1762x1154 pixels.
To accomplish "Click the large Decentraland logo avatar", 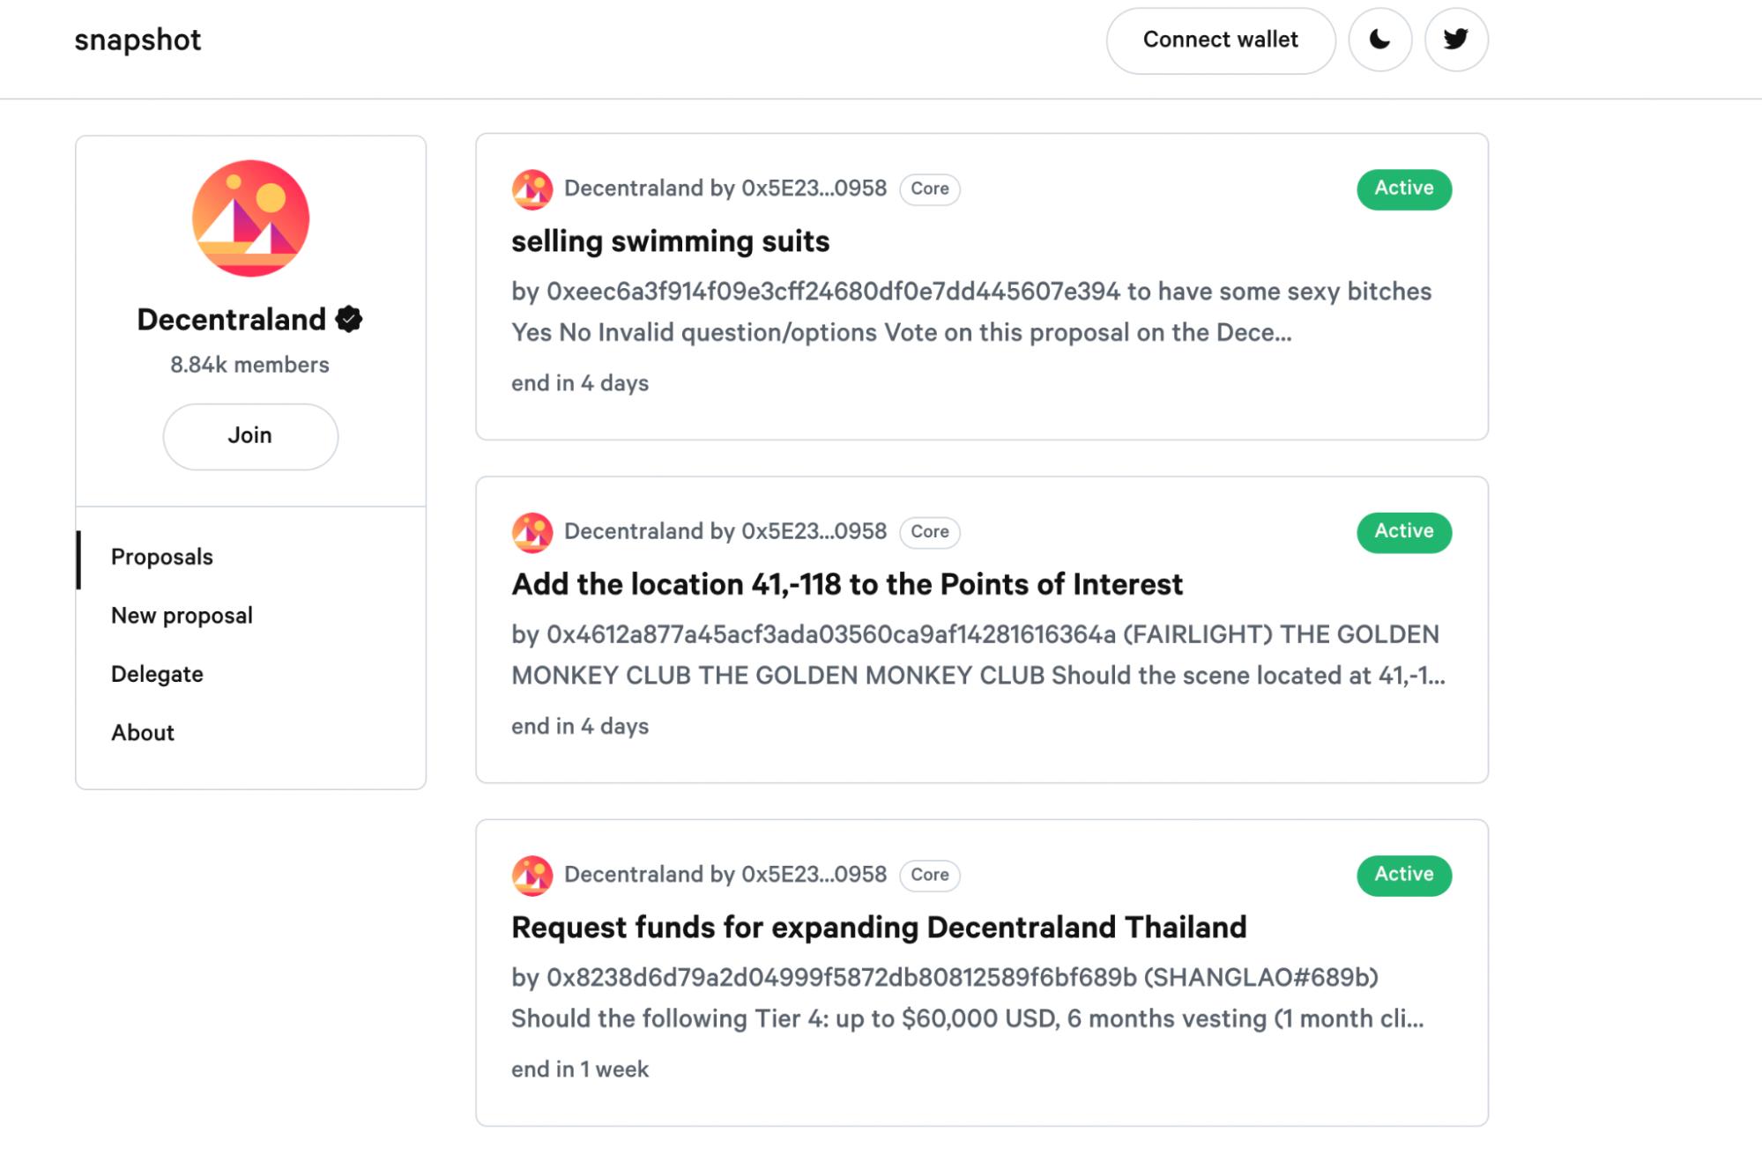I will (250, 218).
